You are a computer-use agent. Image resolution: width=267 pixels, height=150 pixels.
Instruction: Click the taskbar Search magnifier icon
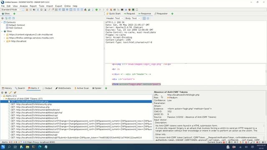tap(9, 147)
